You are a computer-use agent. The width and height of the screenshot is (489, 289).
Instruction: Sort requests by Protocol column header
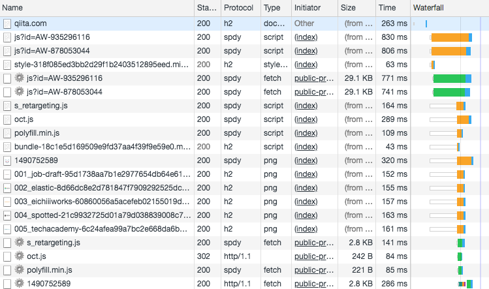[238, 8]
